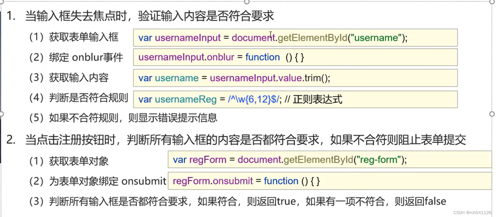
Task: Click the right-middle selection resize handle
Action: [x=492, y=114]
